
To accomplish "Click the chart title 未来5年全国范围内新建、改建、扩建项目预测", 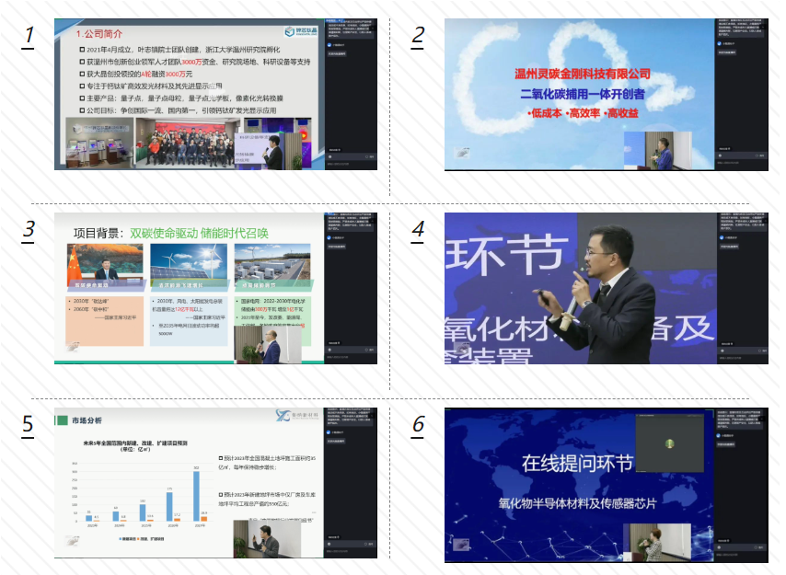I will pos(135,443).
